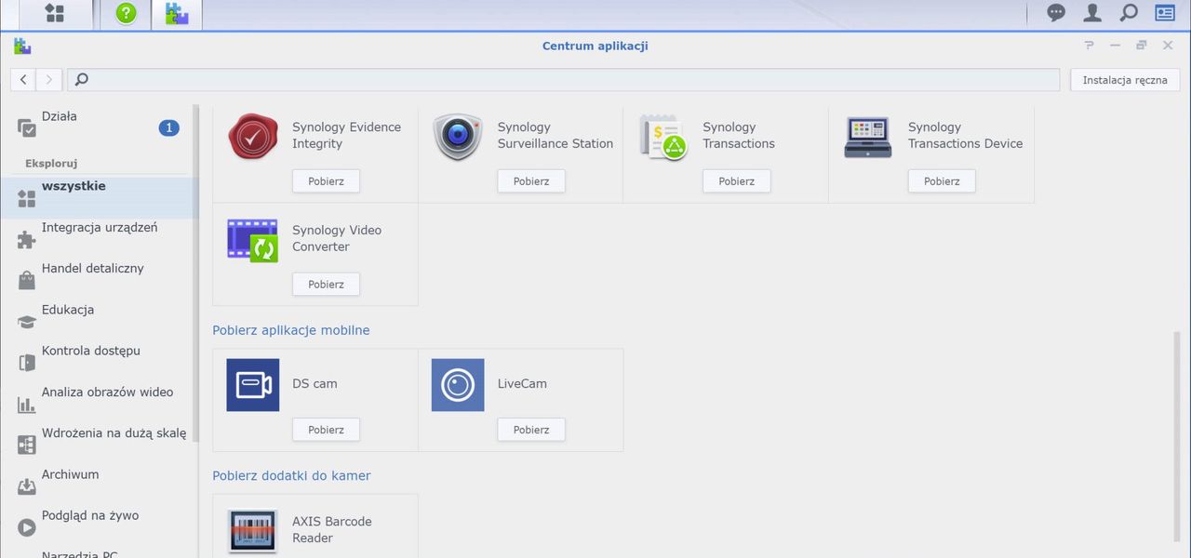Open the widgets panel icon

click(1165, 13)
